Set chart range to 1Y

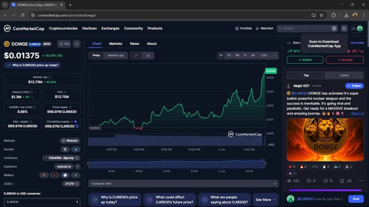245,55
